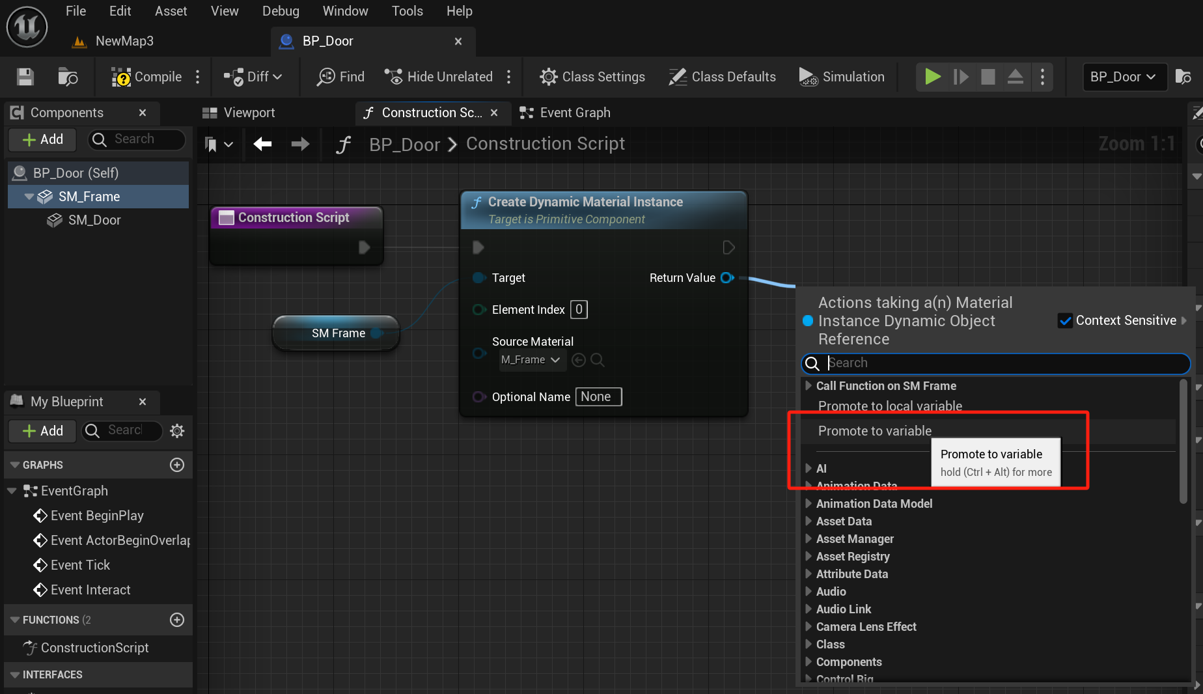The height and width of the screenshot is (694, 1203).
Task: Start Simulation mode
Action: (x=842, y=77)
